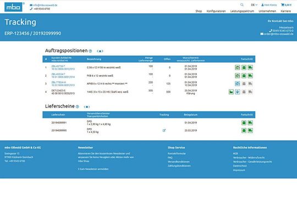
Task: Click next arrow beside Lieferscheine heading
Action: [89, 107]
